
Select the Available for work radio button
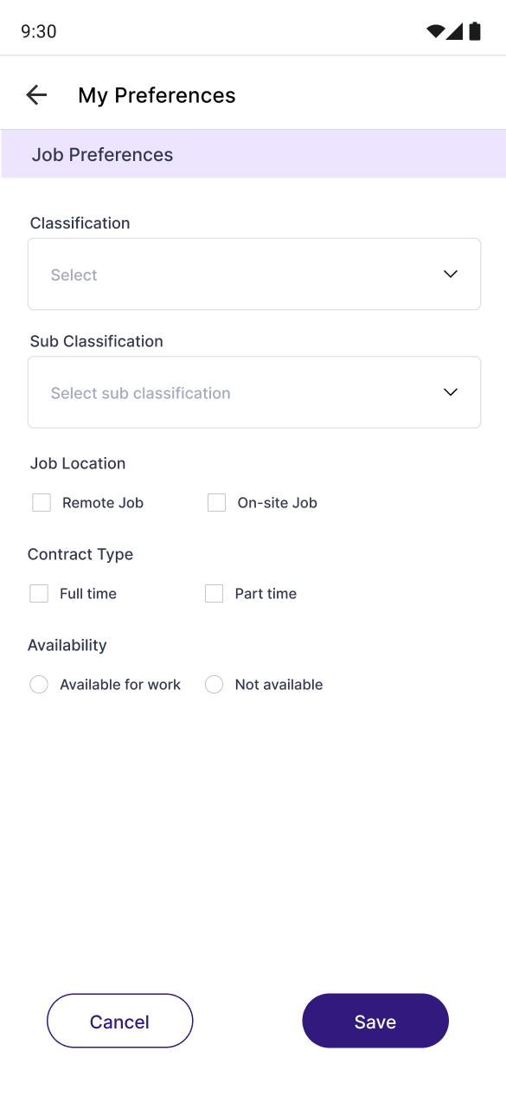[38, 684]
